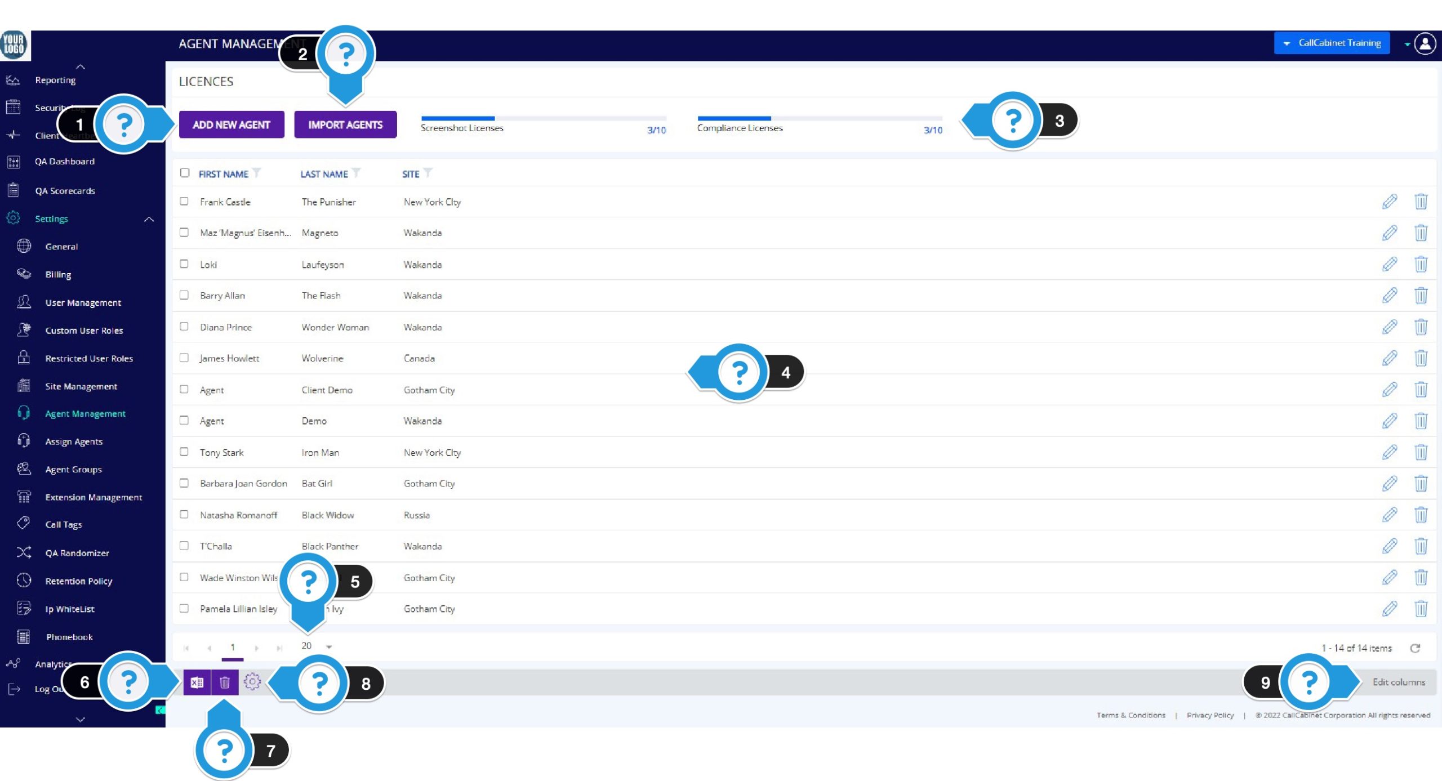Sort by First Name column header
The width and height of the screenshot is (1442, 781).
pos(223,174)
